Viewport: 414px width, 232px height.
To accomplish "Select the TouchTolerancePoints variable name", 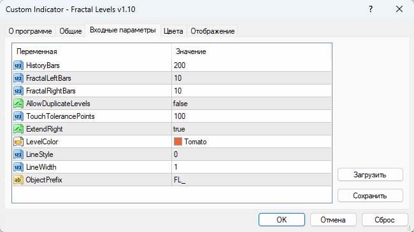I will tap(61, 116).
